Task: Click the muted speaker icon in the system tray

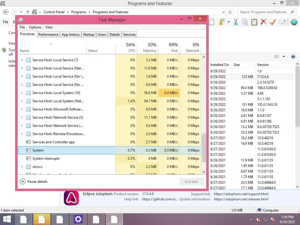Action: tap(258, 219)
